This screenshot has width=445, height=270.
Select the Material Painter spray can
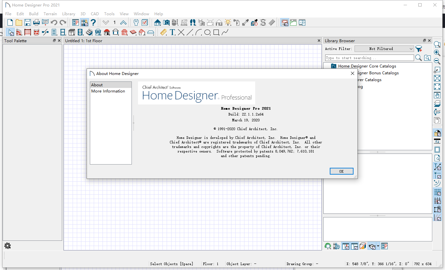[237, 22]
